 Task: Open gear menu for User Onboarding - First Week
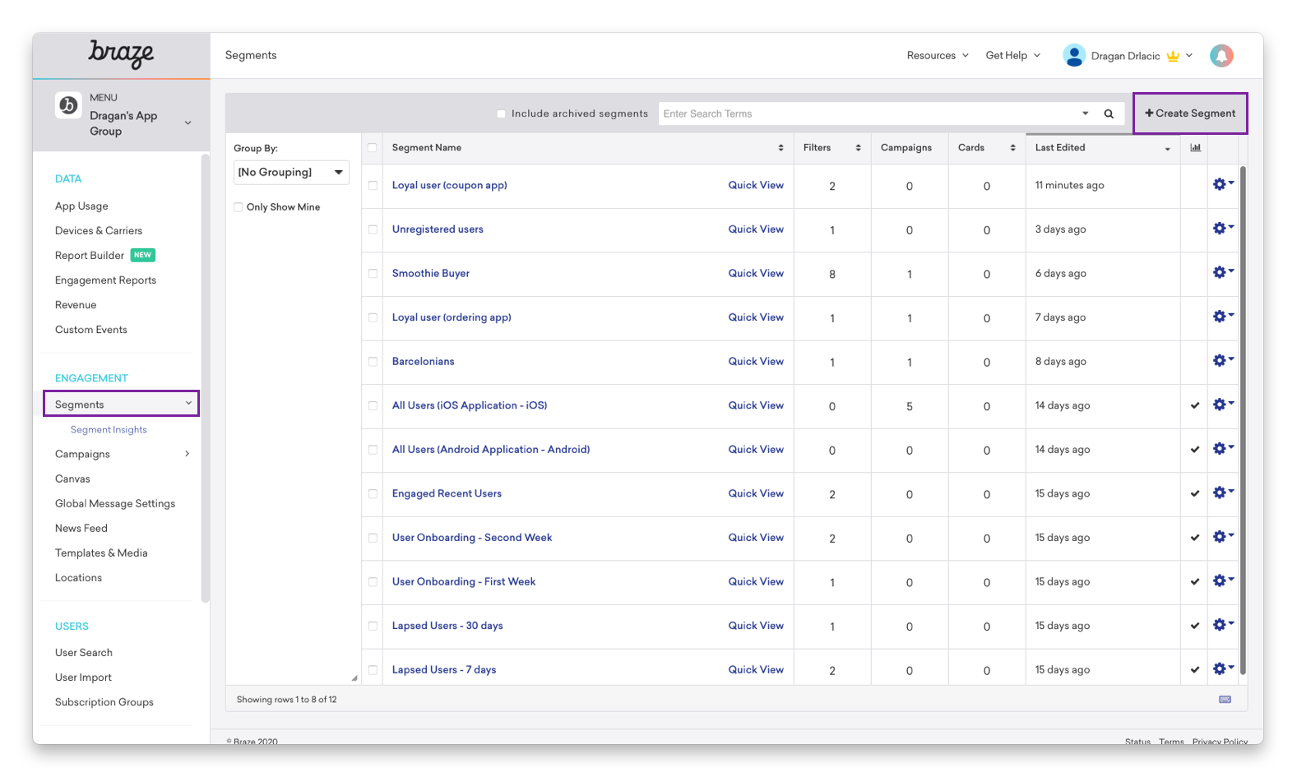(1223, 580)
